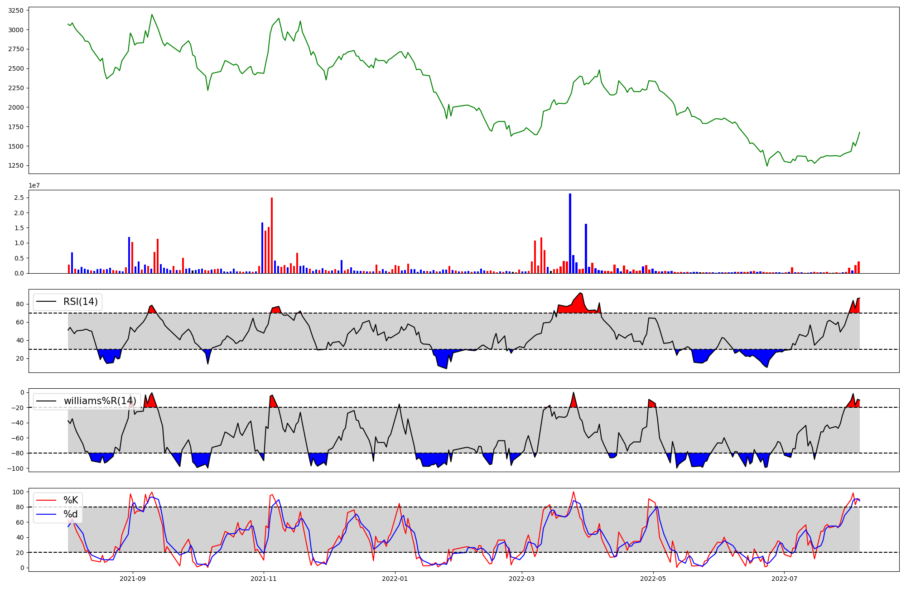Click the %K legend entry text
This screenshot has height=589, width=906.
71,500
